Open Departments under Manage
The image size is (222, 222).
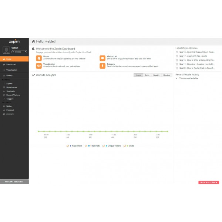coord(11,87)
